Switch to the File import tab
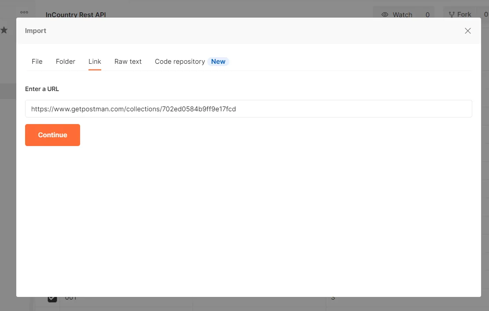489x311 pixels. pos(37,62)
